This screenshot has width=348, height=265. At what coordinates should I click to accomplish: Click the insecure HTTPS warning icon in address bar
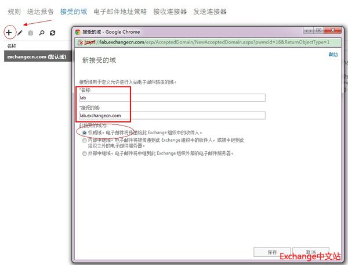click(x=80, y=42)
